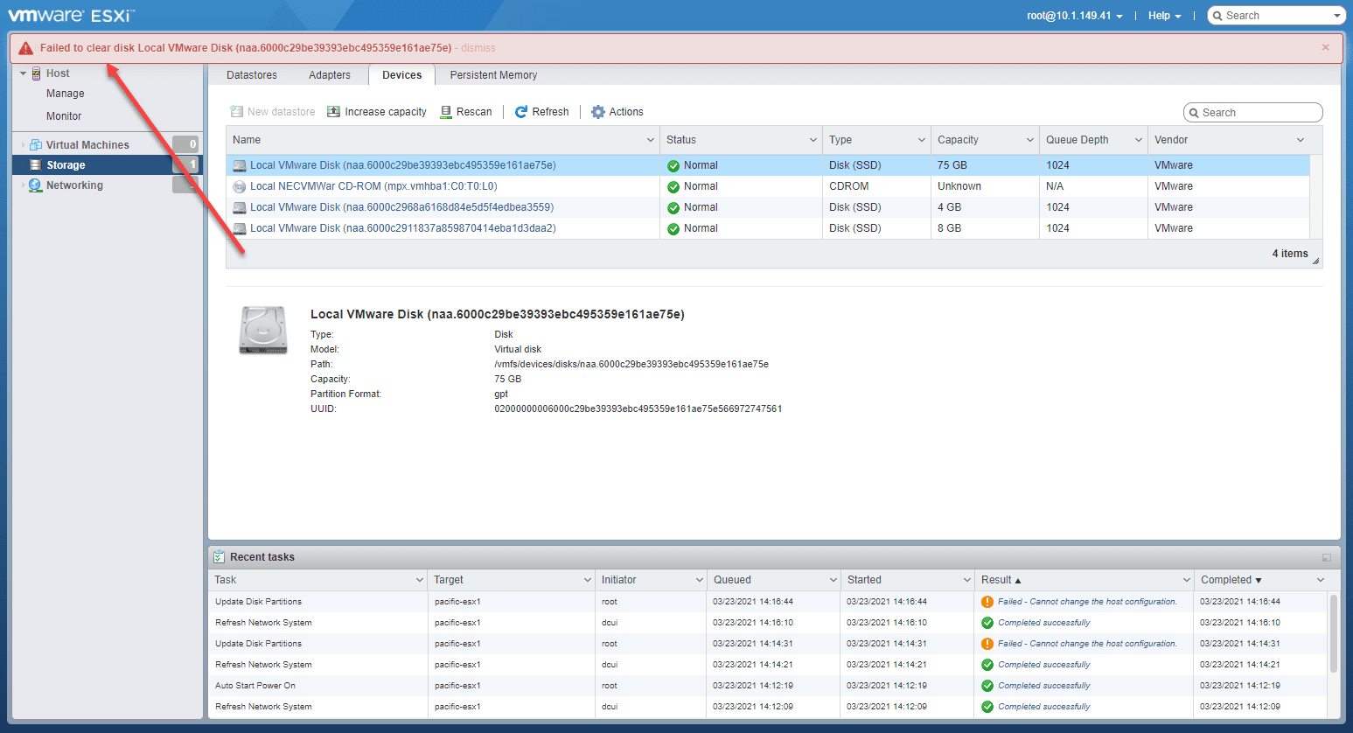The height and width of the screenshot is (733, 1353).
Task: Switch to the Datastores tab
Action: point(252,75)
